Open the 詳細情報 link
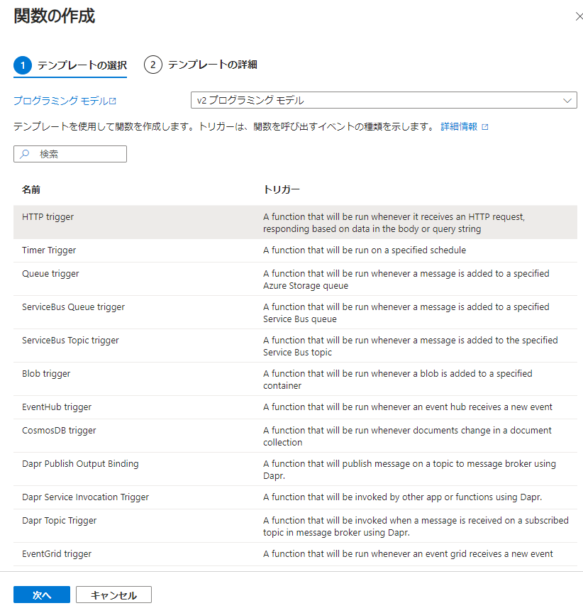This screenshot has height=613, width=583. (x=459, y=127)
